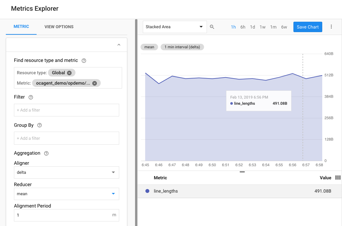
Task: Click the Metrics Explorer title
Action: 35,8
